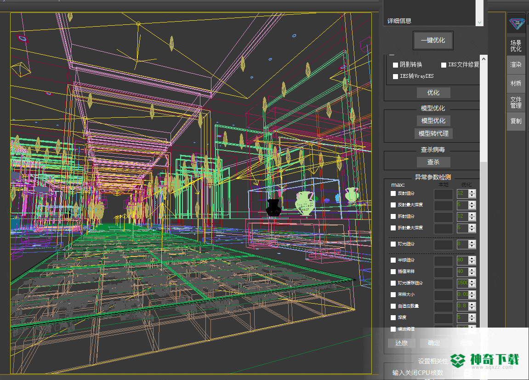Select the black vase in the viewport
Screen dimensions: 529x380
tap(273, 207)
